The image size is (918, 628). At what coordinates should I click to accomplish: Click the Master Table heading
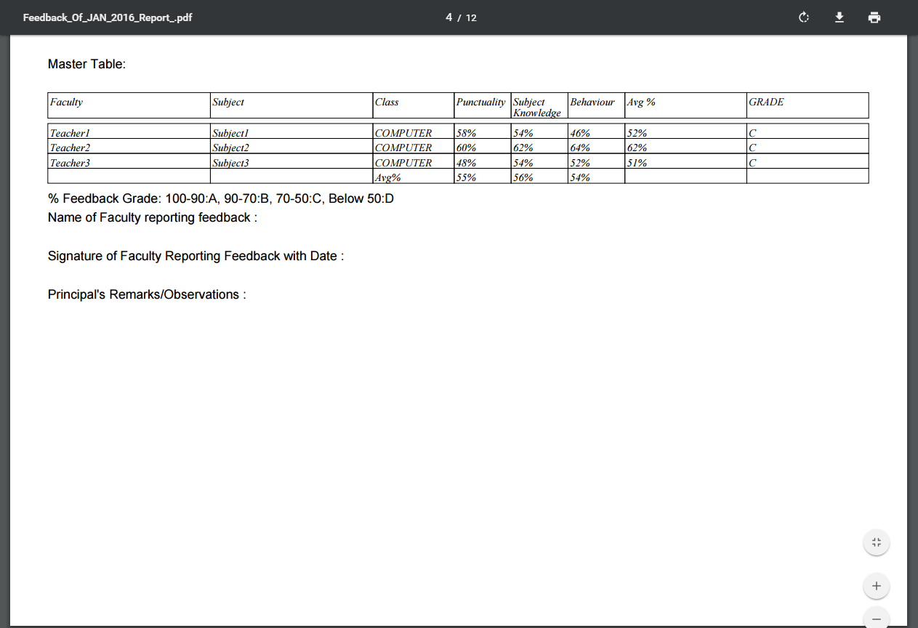[x=87, y=64]
